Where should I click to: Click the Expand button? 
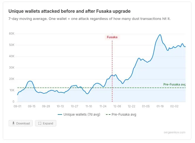pos(45,123)
